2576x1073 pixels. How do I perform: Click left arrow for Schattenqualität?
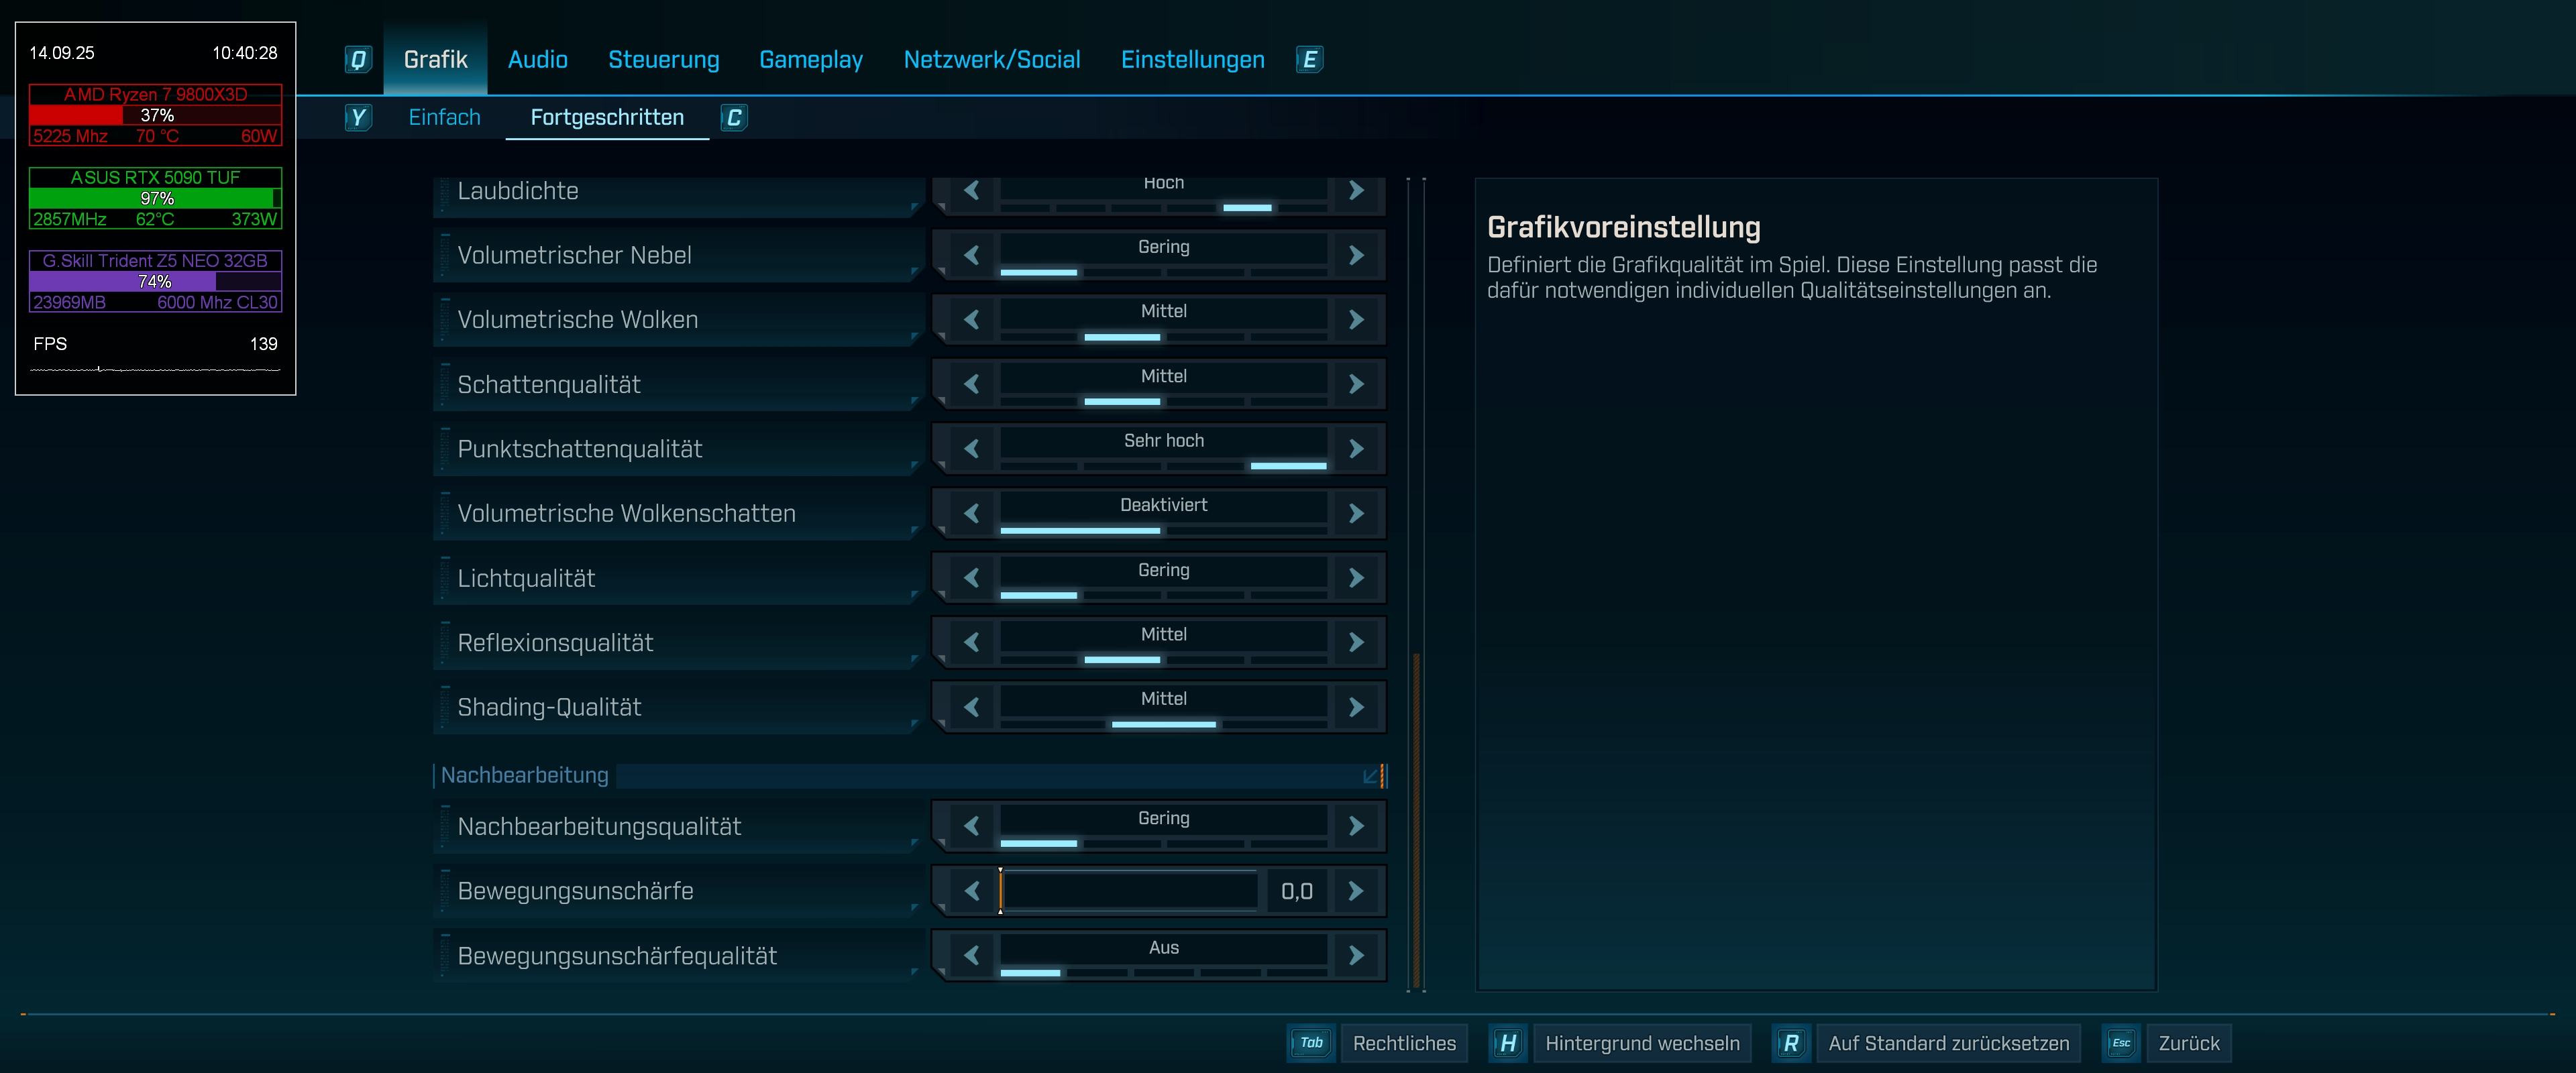[x=971, y=384]
